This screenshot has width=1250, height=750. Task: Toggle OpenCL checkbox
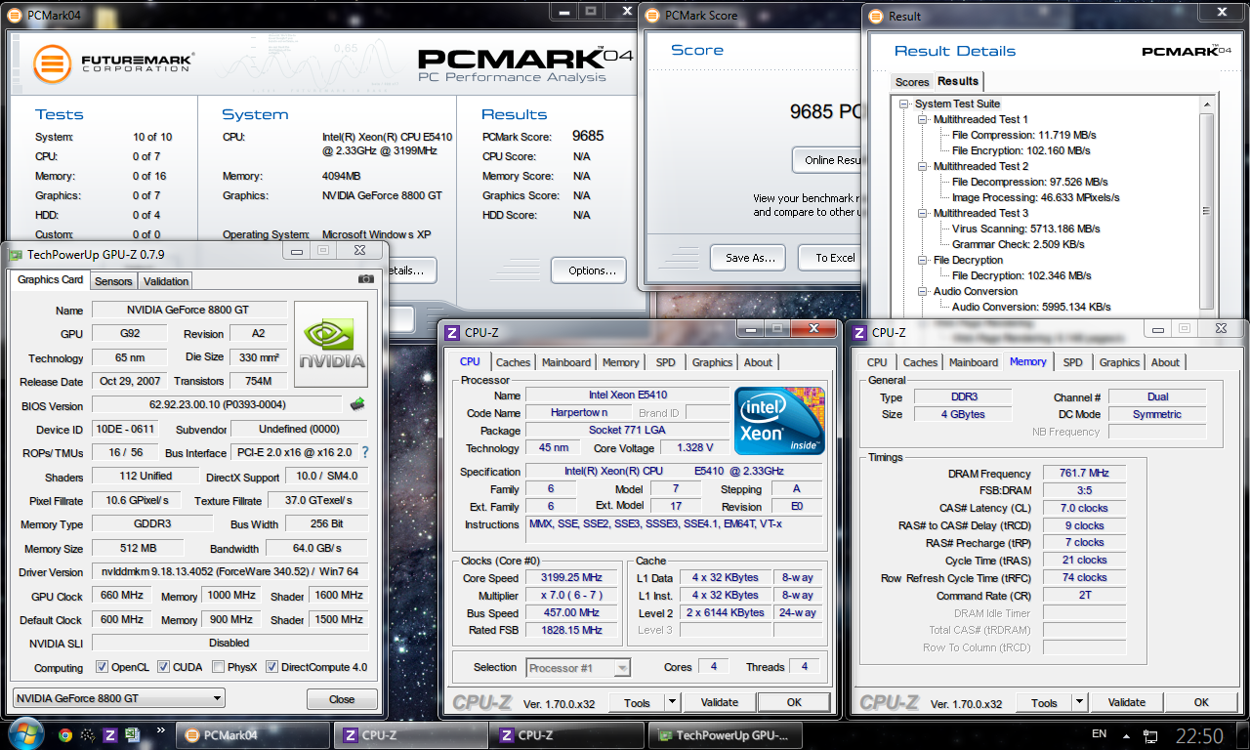(102, 667)
